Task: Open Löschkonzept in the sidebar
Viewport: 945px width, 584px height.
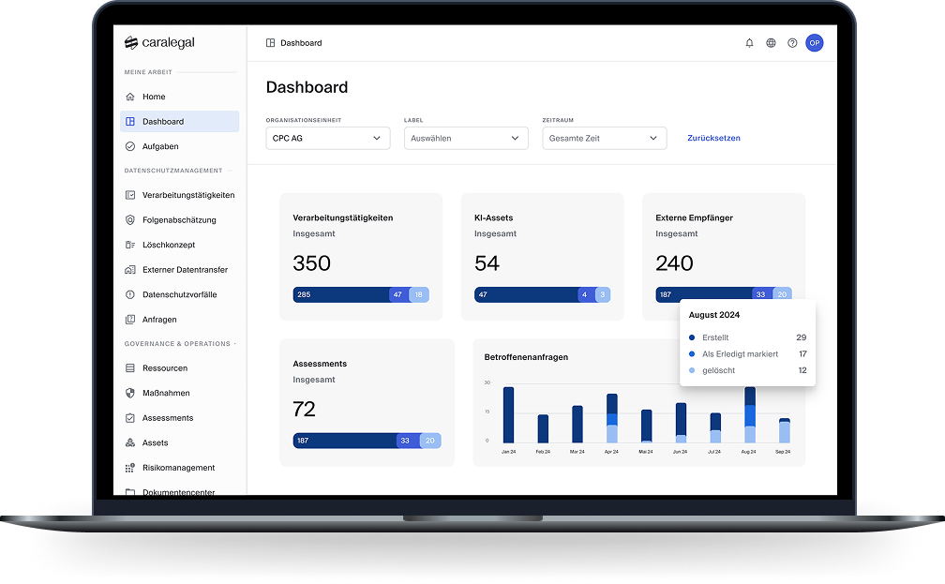Action: (x=180, y=245)
